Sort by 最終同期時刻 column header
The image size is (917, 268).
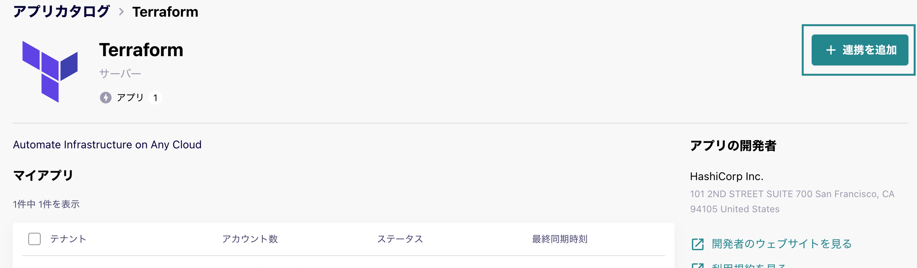(x=560, y=239)
